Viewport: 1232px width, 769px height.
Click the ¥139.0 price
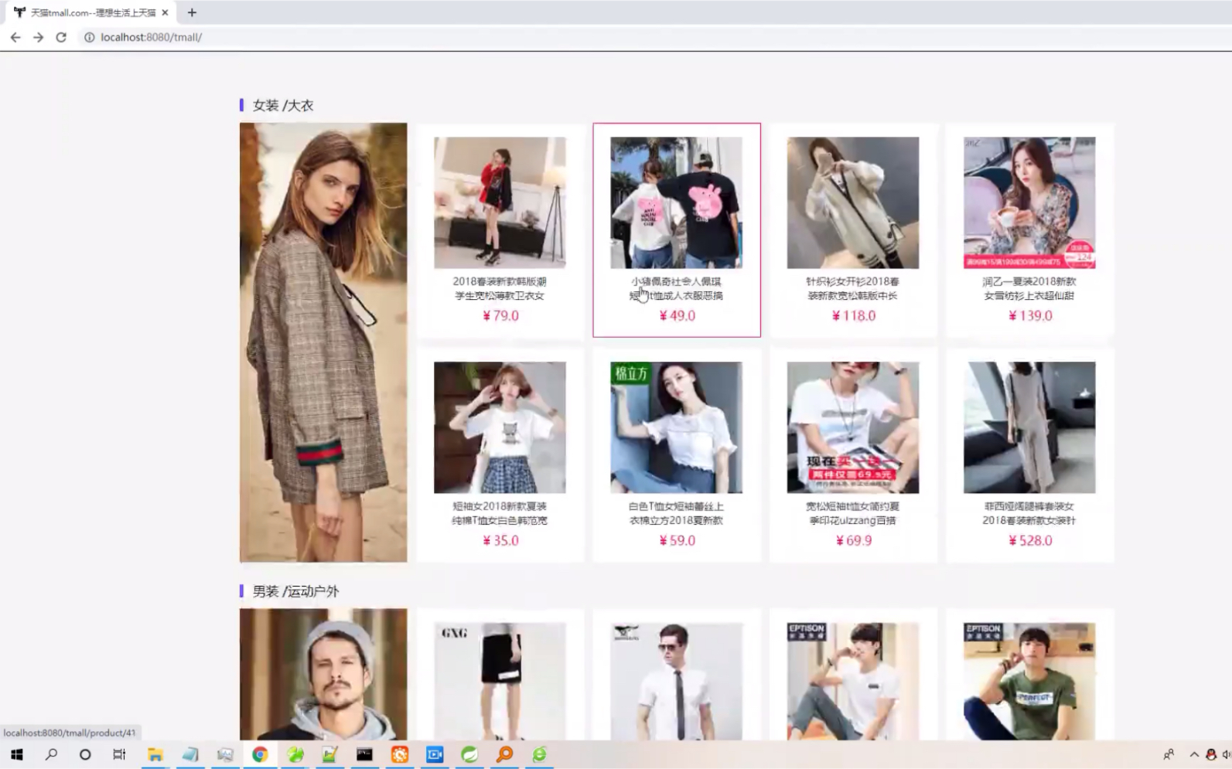[1030, 316]
